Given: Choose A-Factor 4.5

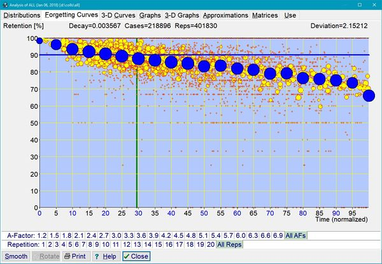Looking at the screenshot, I should 178,235.
